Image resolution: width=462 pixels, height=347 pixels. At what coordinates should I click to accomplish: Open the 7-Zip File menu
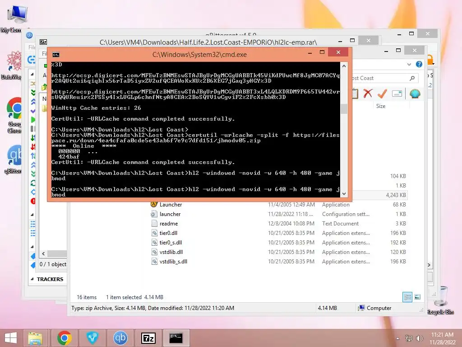44,54
